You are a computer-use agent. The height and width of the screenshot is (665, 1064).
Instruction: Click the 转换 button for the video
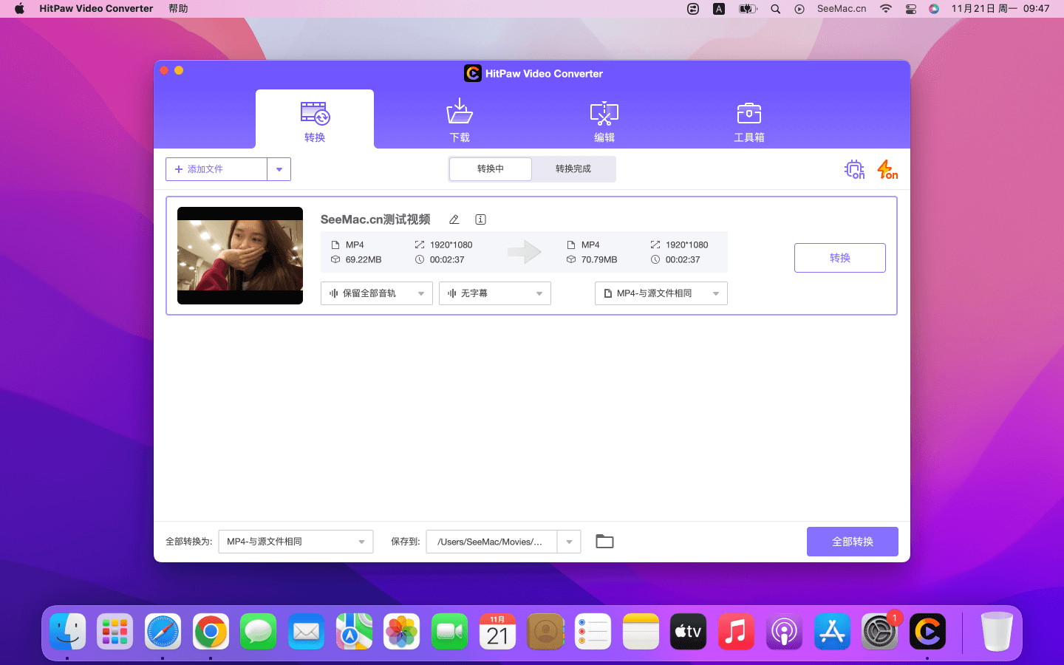tap(839, 258)
